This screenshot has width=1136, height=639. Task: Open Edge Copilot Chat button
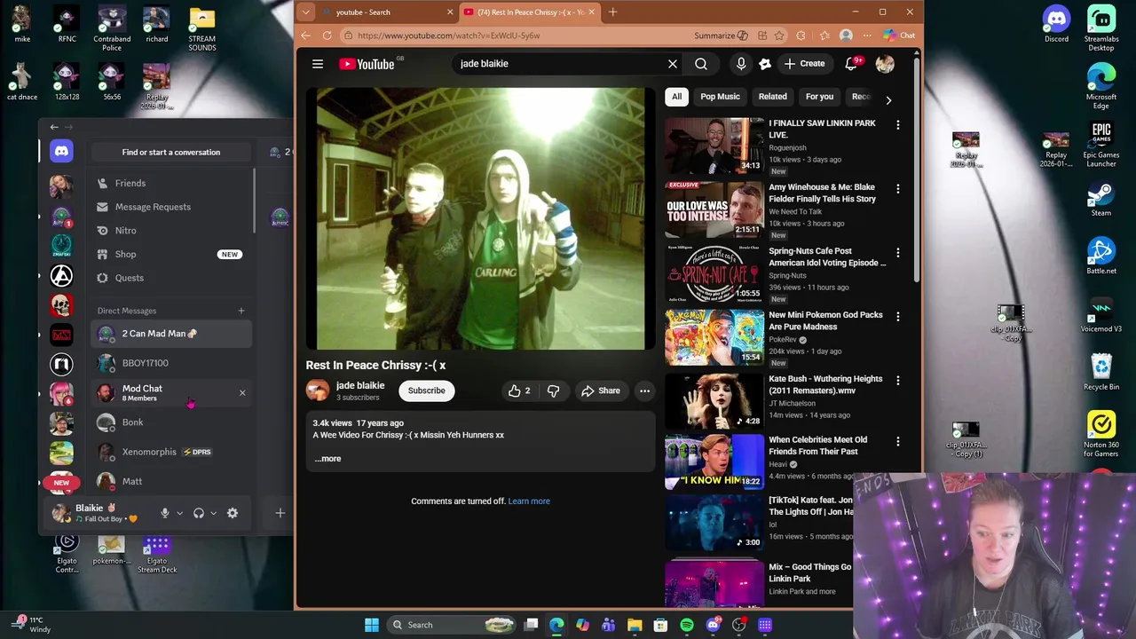[x=899, y=35]
